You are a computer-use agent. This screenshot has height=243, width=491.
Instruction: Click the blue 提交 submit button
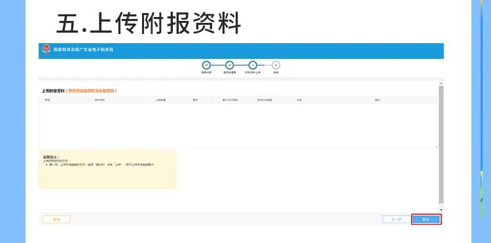(426, 219)
